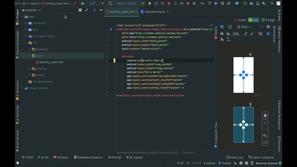Image resolution: width=297 pixels, height=167 pixels.
Task: Open SDK Manager icon in the toolbar
Action: [264, 3]
